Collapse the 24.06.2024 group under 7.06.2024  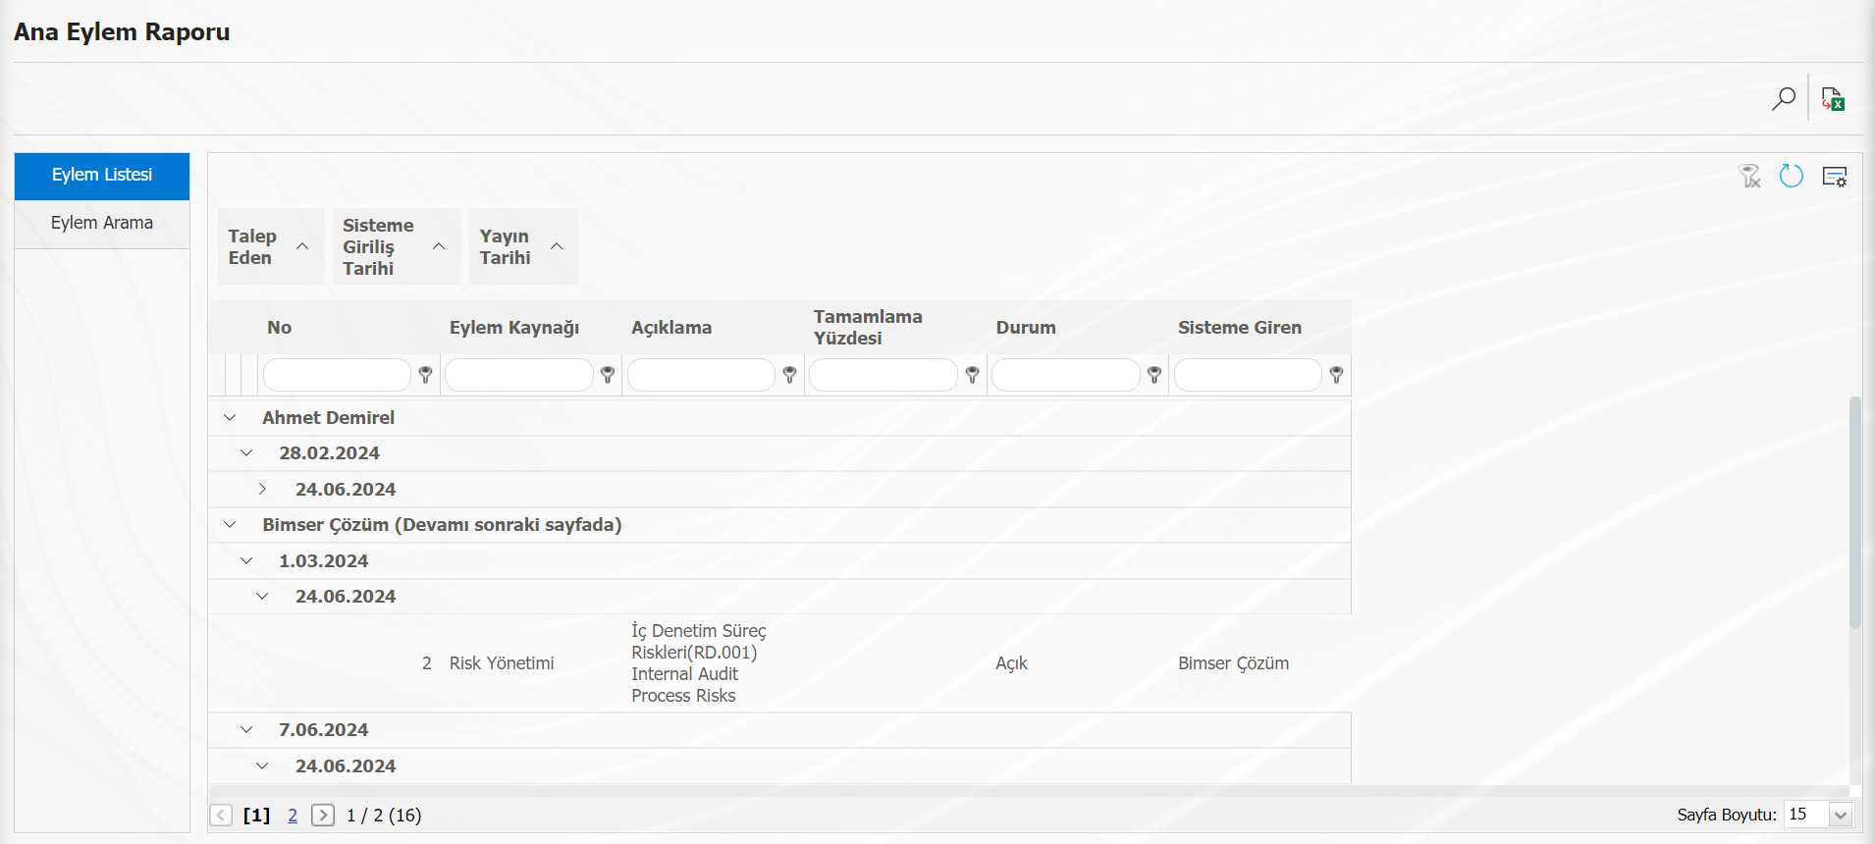pyautogui.click(x=262, y=765)
